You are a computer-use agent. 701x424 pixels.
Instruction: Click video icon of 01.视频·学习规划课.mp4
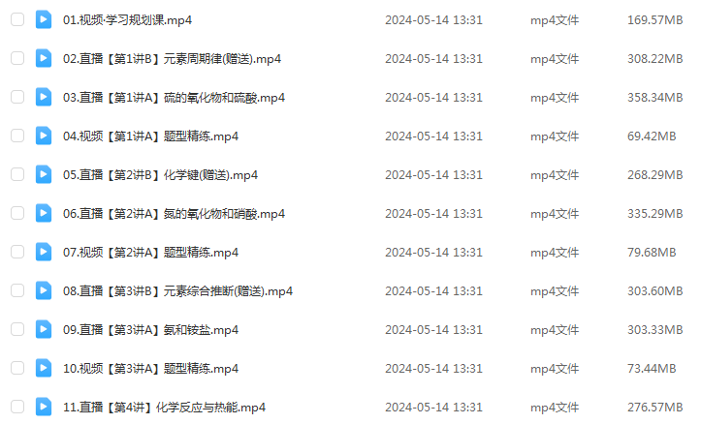pyautogui.click(x=44, y=19)
